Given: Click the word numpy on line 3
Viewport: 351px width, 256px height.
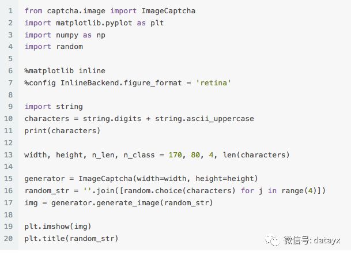Looking at the screenshot, I should coord(67,35).
